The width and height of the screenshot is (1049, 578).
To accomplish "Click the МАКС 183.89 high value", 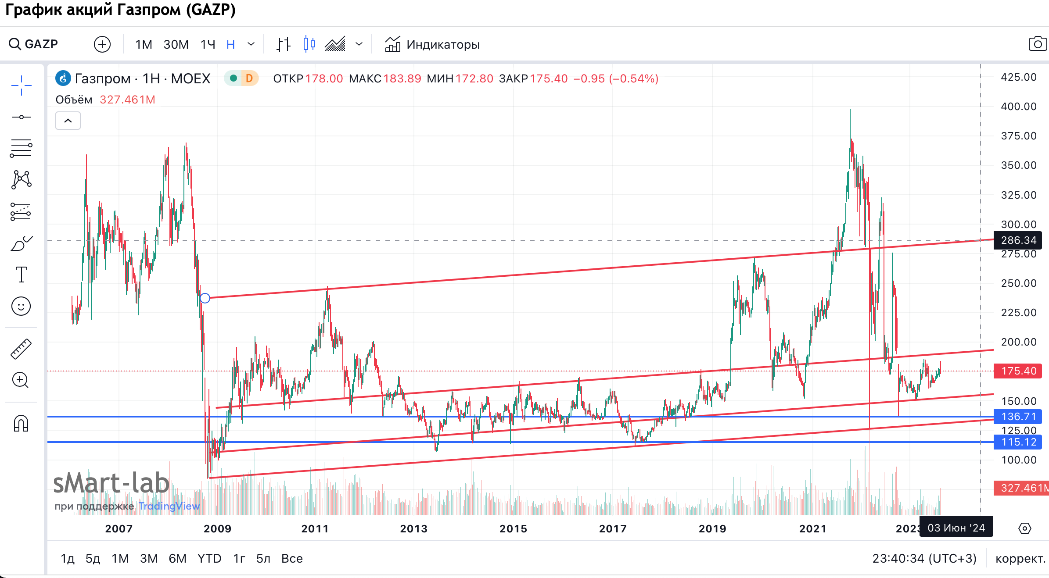I will [385, 78].
